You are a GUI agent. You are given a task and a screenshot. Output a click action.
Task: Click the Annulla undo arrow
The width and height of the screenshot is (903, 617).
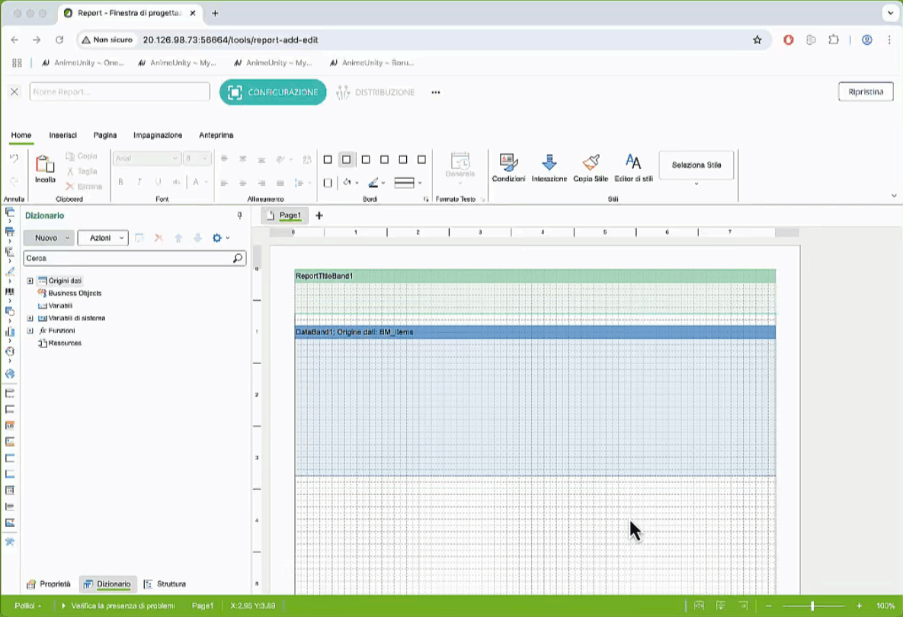click(x=14, y=158)
